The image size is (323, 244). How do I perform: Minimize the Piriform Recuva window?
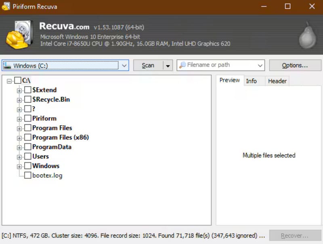(x=264, y=6)
